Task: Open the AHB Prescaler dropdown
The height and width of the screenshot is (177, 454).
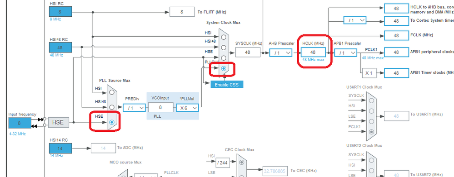Action: coord(280,53)
